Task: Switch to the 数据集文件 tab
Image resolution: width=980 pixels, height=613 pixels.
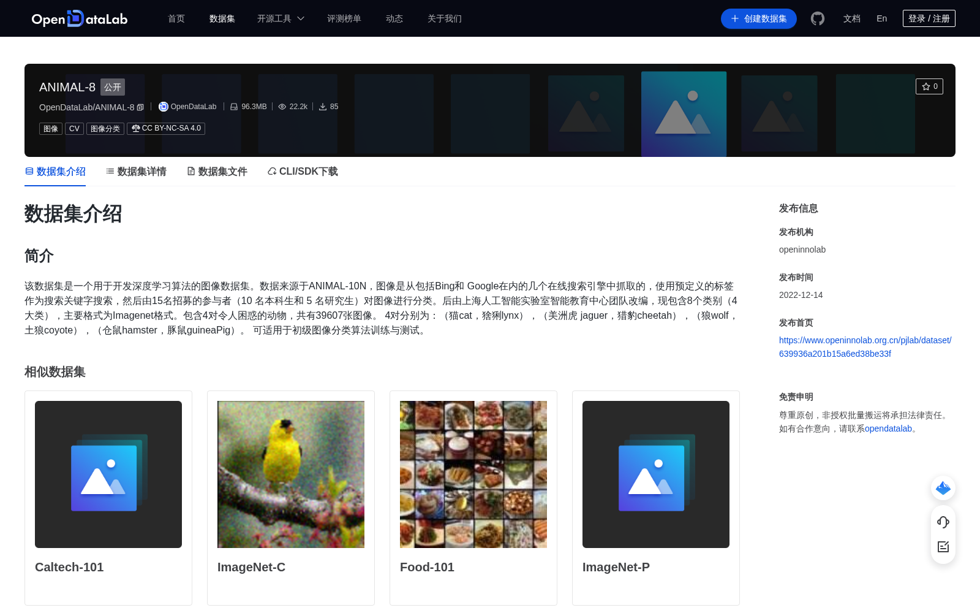Action: pyautogui.click(x=217, y=172)
